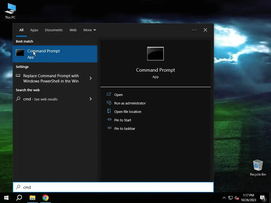
Task: Click magnifier icon inside search box
Action: (x=18, y=187)
